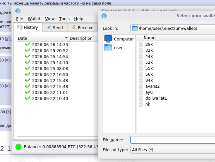Image resolution: width=215 pixels, height=162 pixels.
Task: Select transaction dated 2026-06-22 16:50
Action: (50, 75)
